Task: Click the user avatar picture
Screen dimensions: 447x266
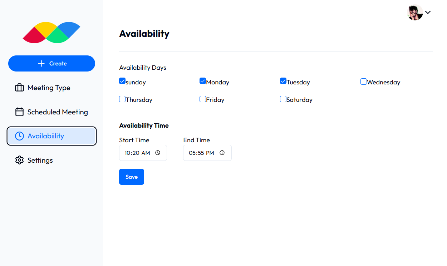Action: [415, 13]
